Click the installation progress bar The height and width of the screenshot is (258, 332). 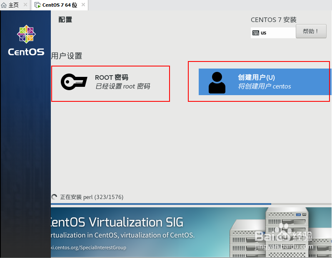pyautogui.click(x=191, y=204)
